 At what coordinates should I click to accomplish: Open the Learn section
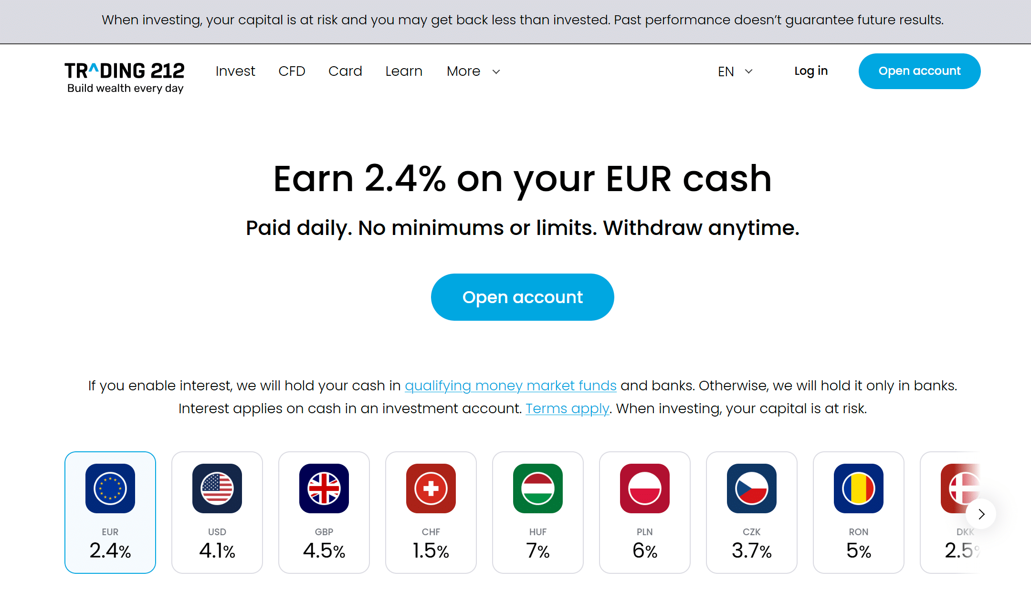point(404,71)
